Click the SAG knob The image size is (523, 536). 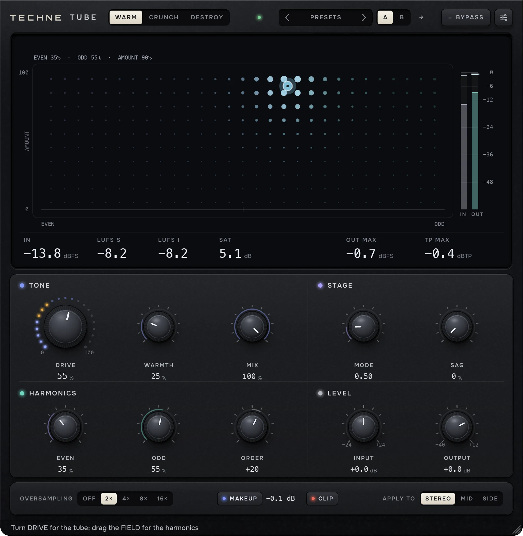click(457, 327)
